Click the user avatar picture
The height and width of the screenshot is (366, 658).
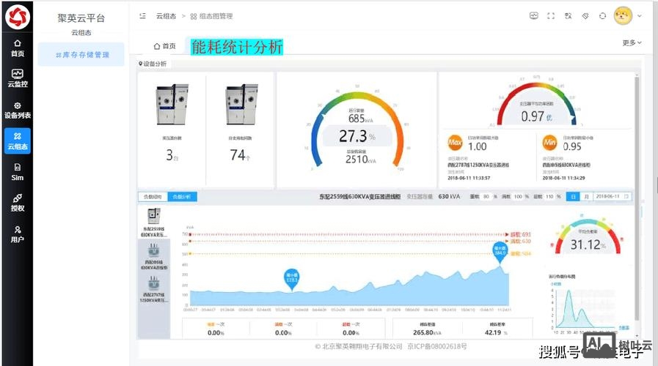coord(624,16)
